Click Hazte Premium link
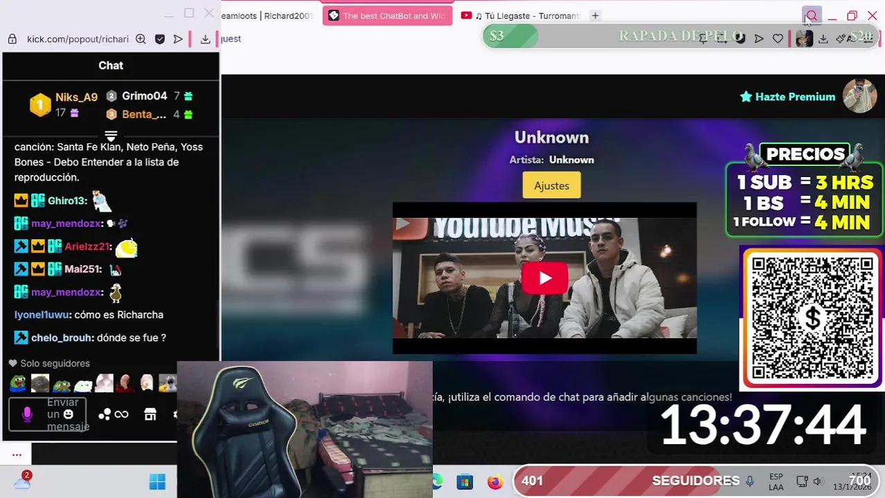The image size is (885, 498). [787, 97]
